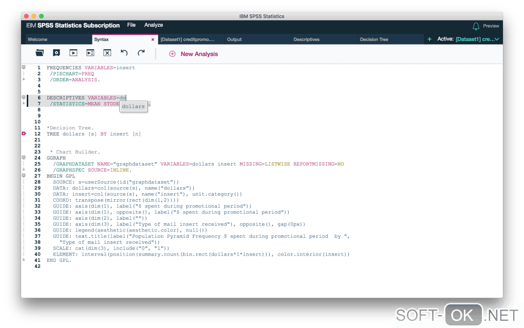Image resolution: width=524 pixels, height=328 pixels.
Task: Add a new tab with the plus icon
Action: pos(429,39)
